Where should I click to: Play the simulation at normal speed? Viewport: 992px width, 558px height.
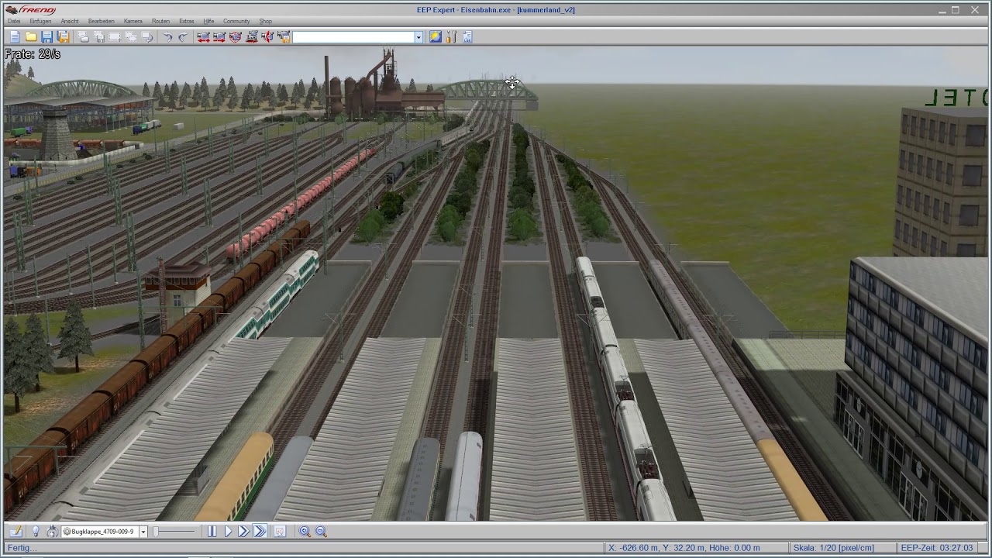pos(228,532)
